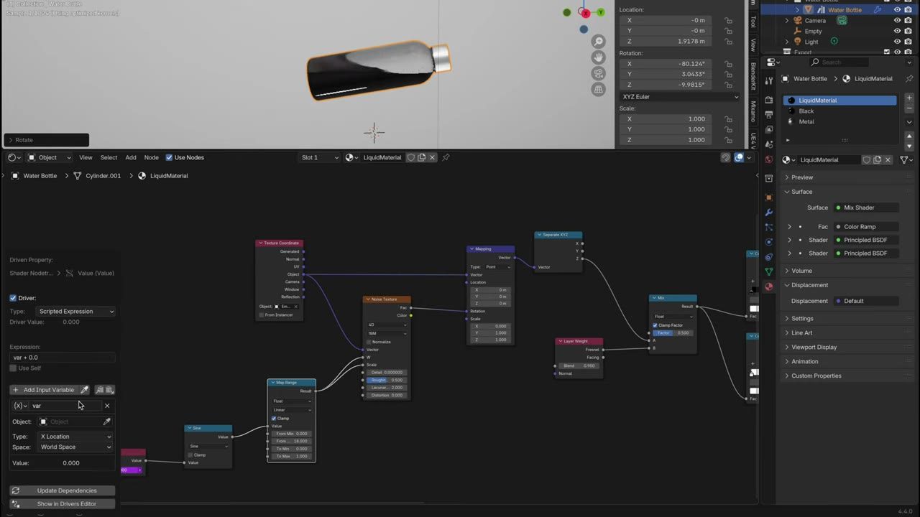Open the World Space dropdown
Image resolution: width=920 pixels, height=517 pixels.
[x=75, y=447]
